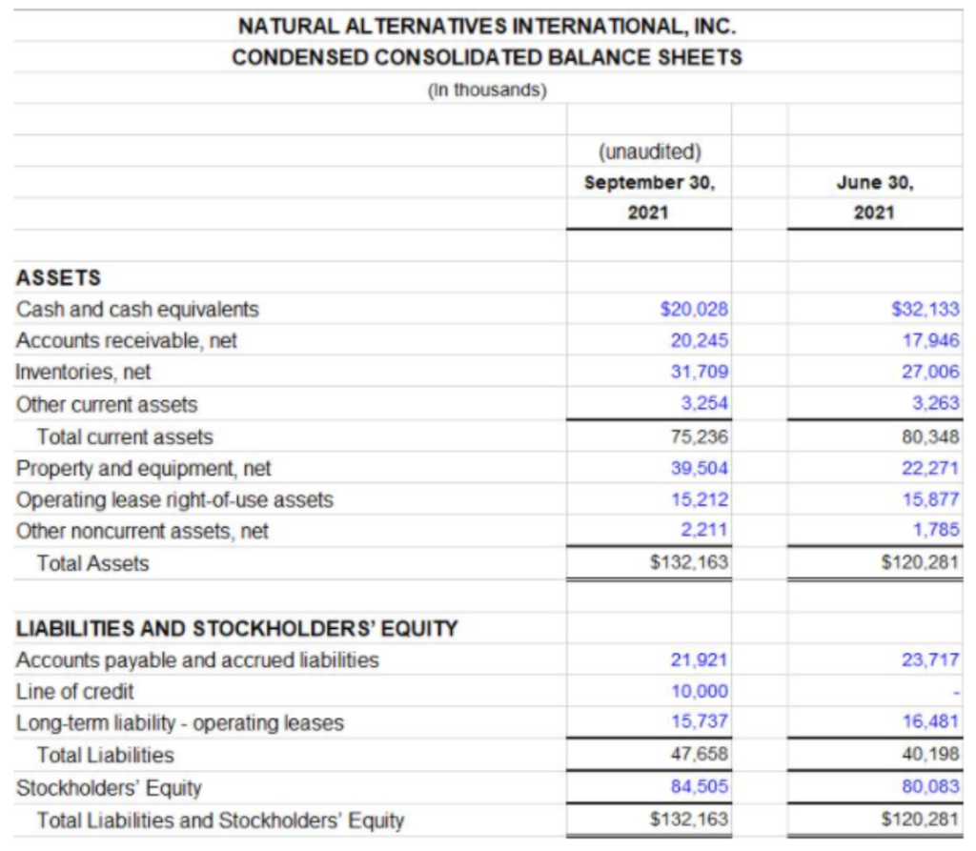Click the "(in thousands)" note
Image resolution: width=976 pixels, height=851 pixels.
coord(487,90)
